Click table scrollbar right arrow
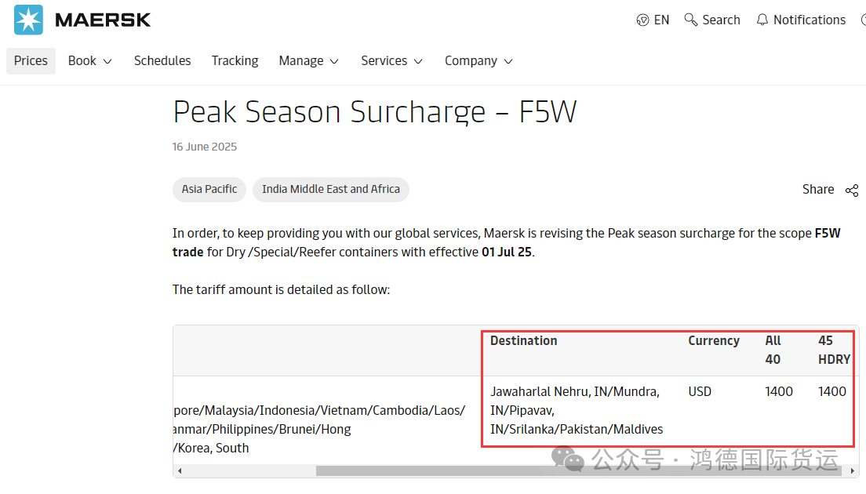 [x=853, y=470]
